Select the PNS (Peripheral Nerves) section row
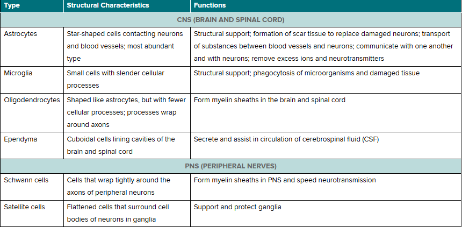This screenshot has width=462, height=227. 231,166
